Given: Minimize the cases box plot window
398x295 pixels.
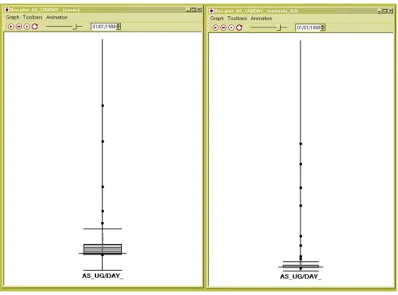Looking at the screenshot, I should (x=188, y=10).
